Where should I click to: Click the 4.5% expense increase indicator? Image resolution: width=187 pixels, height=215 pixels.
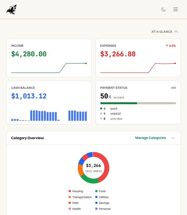click(x=171, y=46)
